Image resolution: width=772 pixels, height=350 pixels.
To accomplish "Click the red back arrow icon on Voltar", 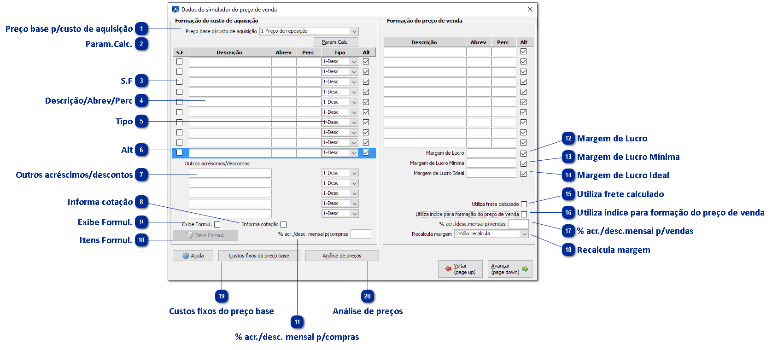I will coord(448,268).
